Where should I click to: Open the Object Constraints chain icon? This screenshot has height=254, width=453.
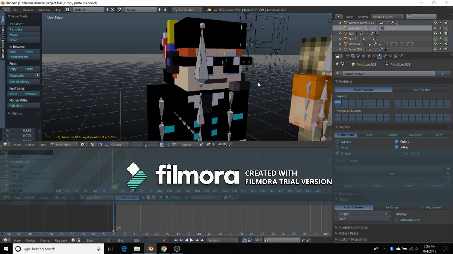coord(374,56)
